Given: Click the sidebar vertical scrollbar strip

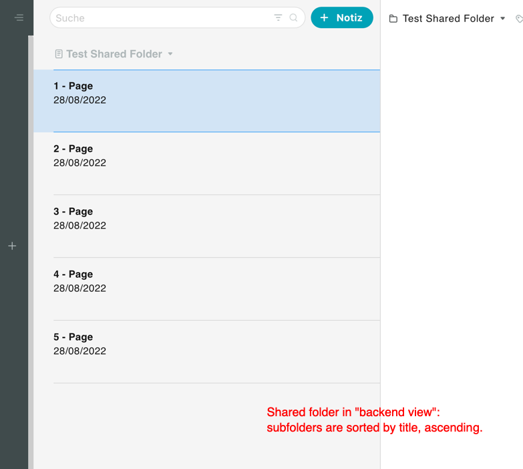Looking at the screenshot, I should 31,252.
